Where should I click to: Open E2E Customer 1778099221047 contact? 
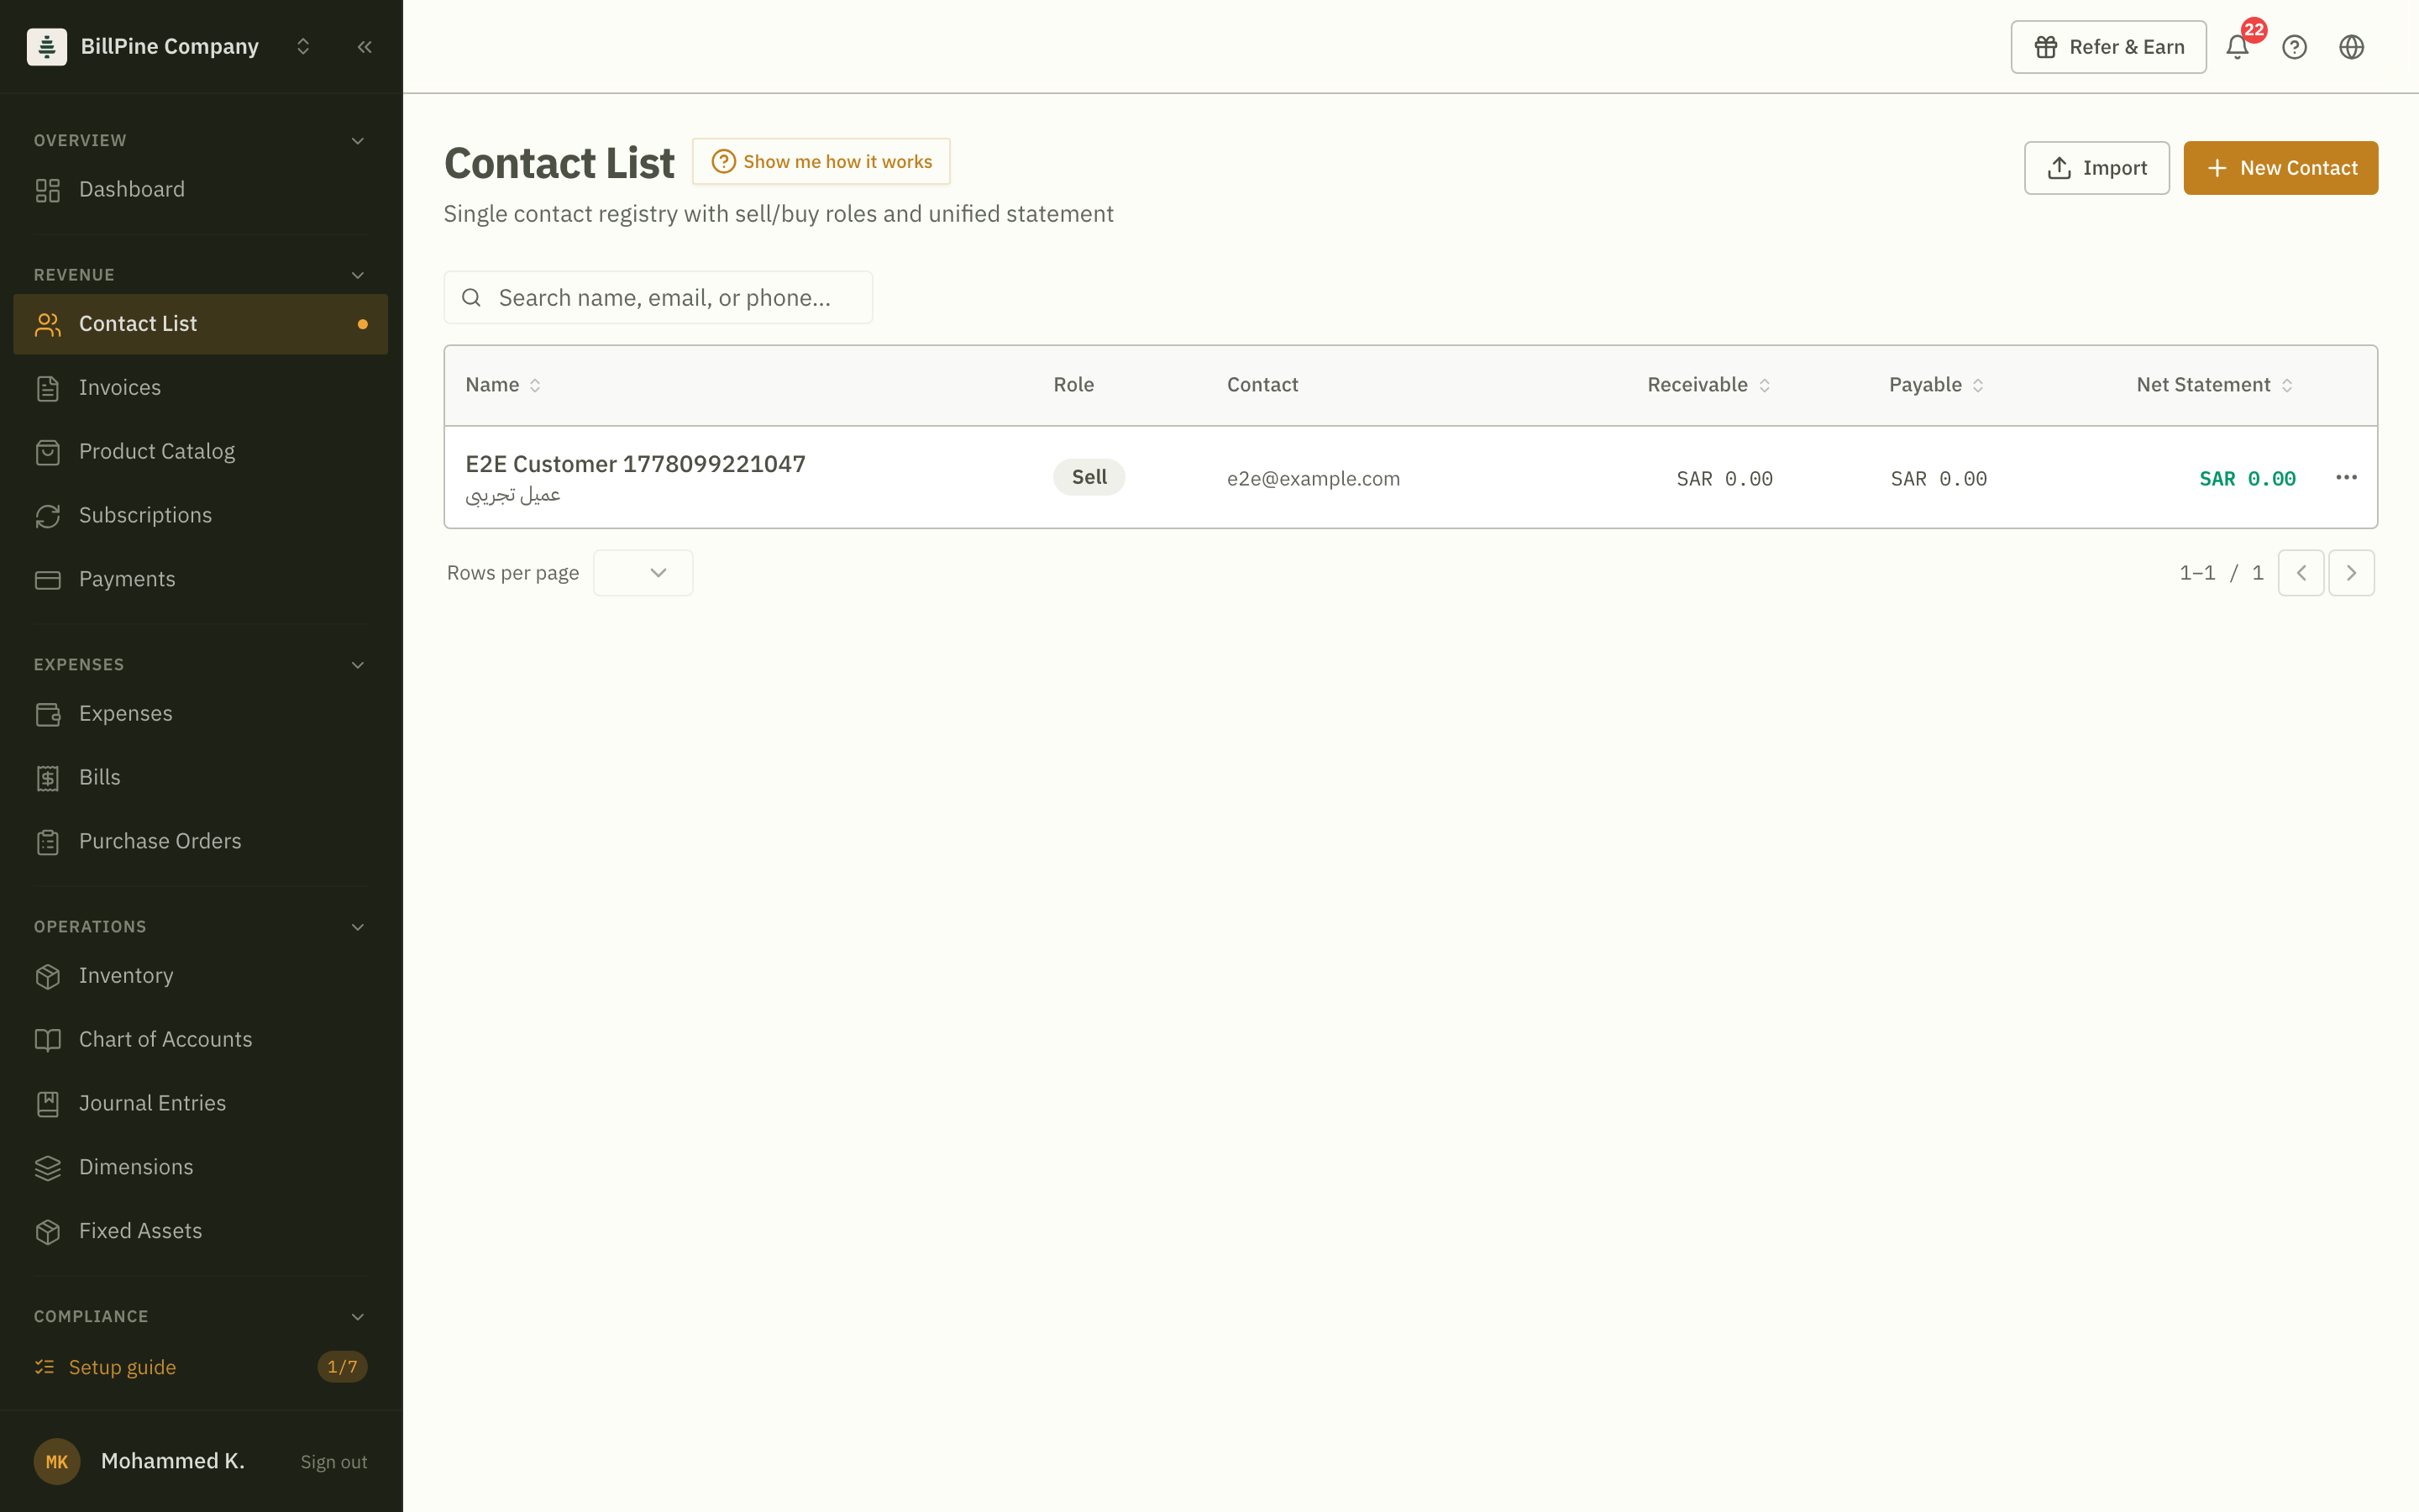[x=635, y=465]
